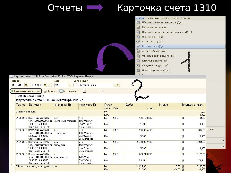Click the Кредит column header

164,105
